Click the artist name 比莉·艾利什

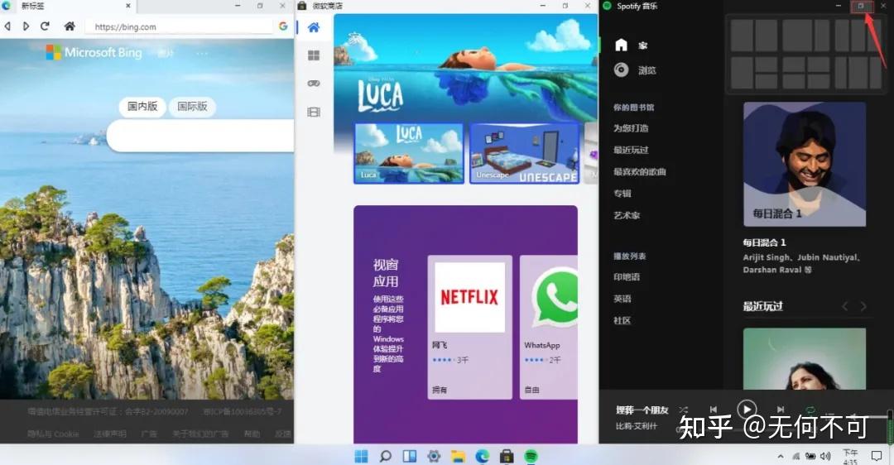(637, 426)
